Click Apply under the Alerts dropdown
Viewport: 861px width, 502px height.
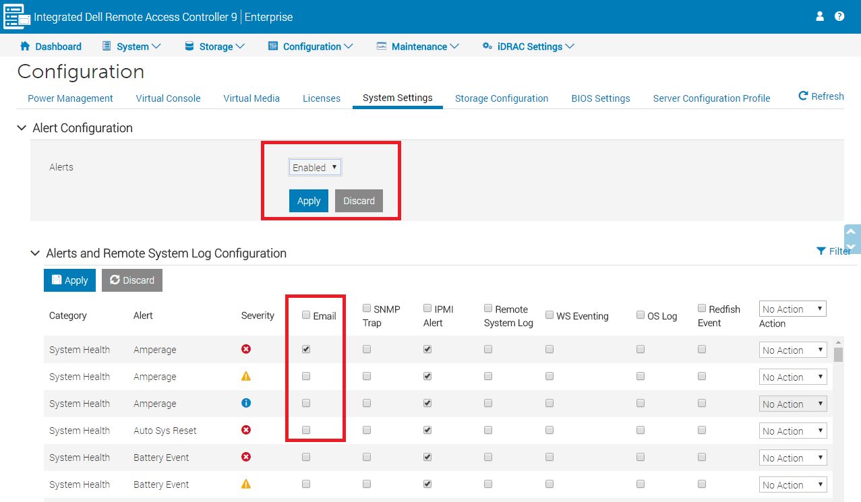309,201
